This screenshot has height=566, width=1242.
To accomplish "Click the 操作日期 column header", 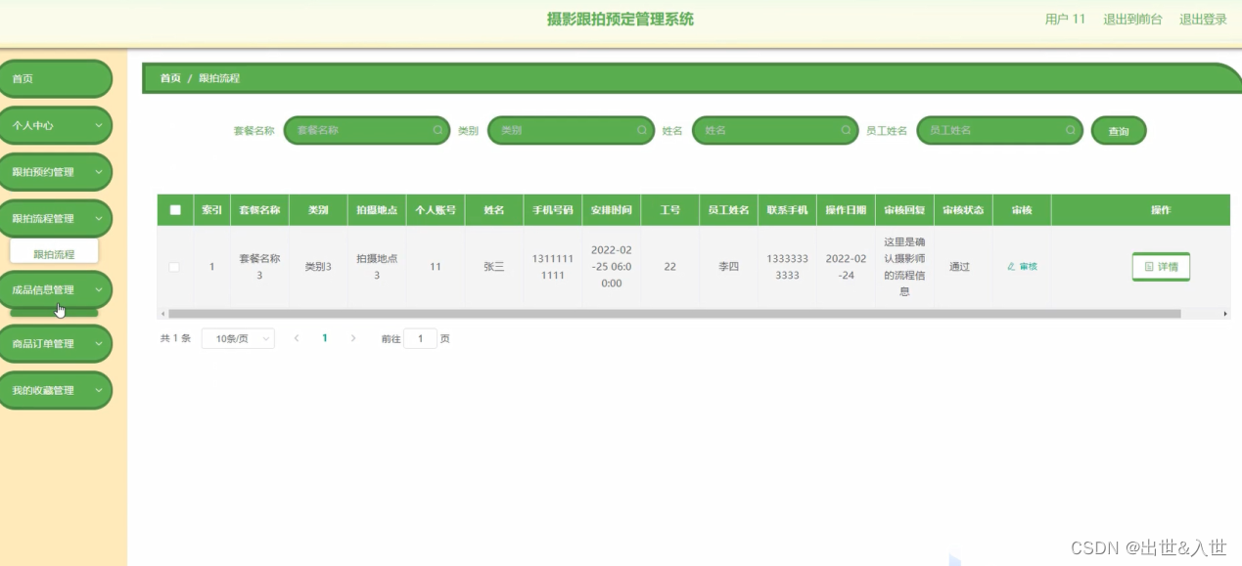I will tap(846, 210).
